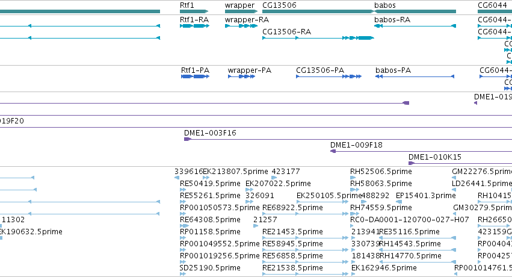Select EST EP15401.3prime
This screenshot has width=512, height=277.
coord(426,196)
